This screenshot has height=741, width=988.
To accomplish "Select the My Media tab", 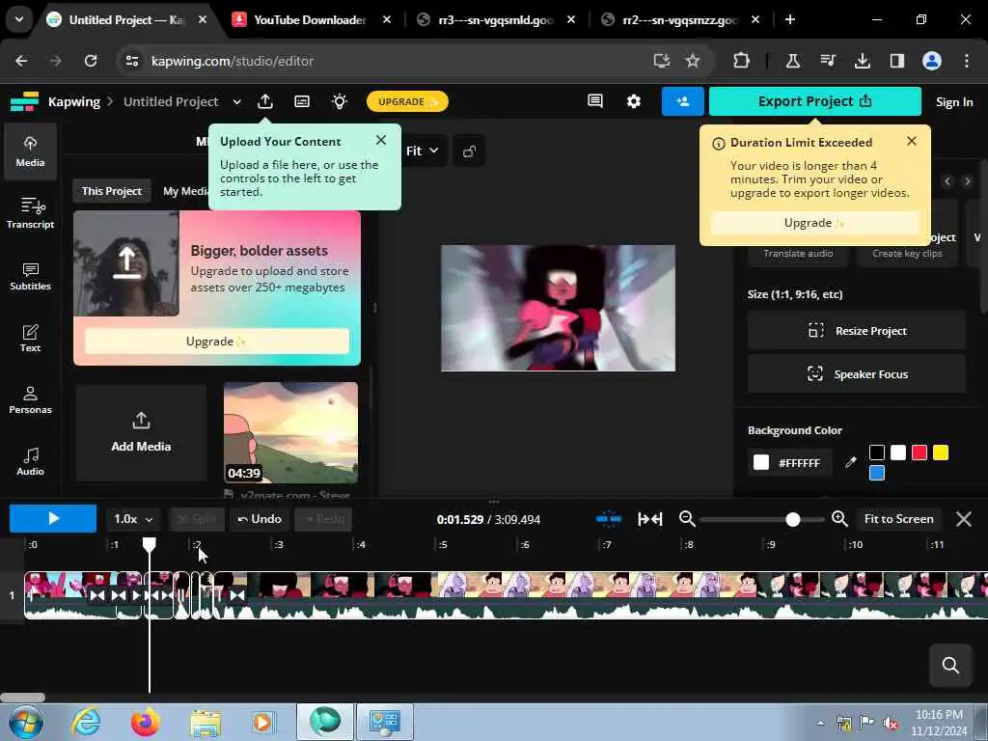I will click(x=185, y=191).
